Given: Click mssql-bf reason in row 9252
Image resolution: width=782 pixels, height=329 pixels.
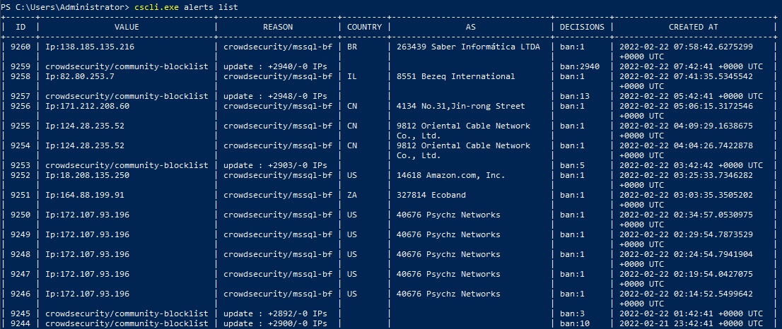Looking at the screenshot, I should (x=278, y=175).
